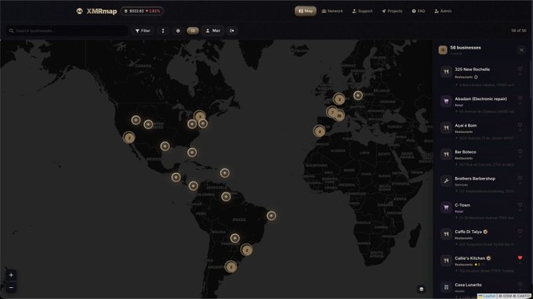This screenshot has width=533, height=299.
Task: Favorite Açaí é Bom with heart
Action: (x=520, y=124)
